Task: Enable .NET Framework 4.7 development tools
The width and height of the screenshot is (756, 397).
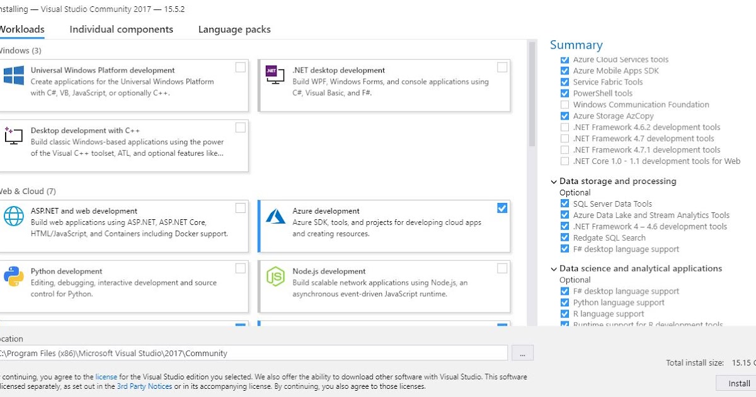Action: [565, 138]
